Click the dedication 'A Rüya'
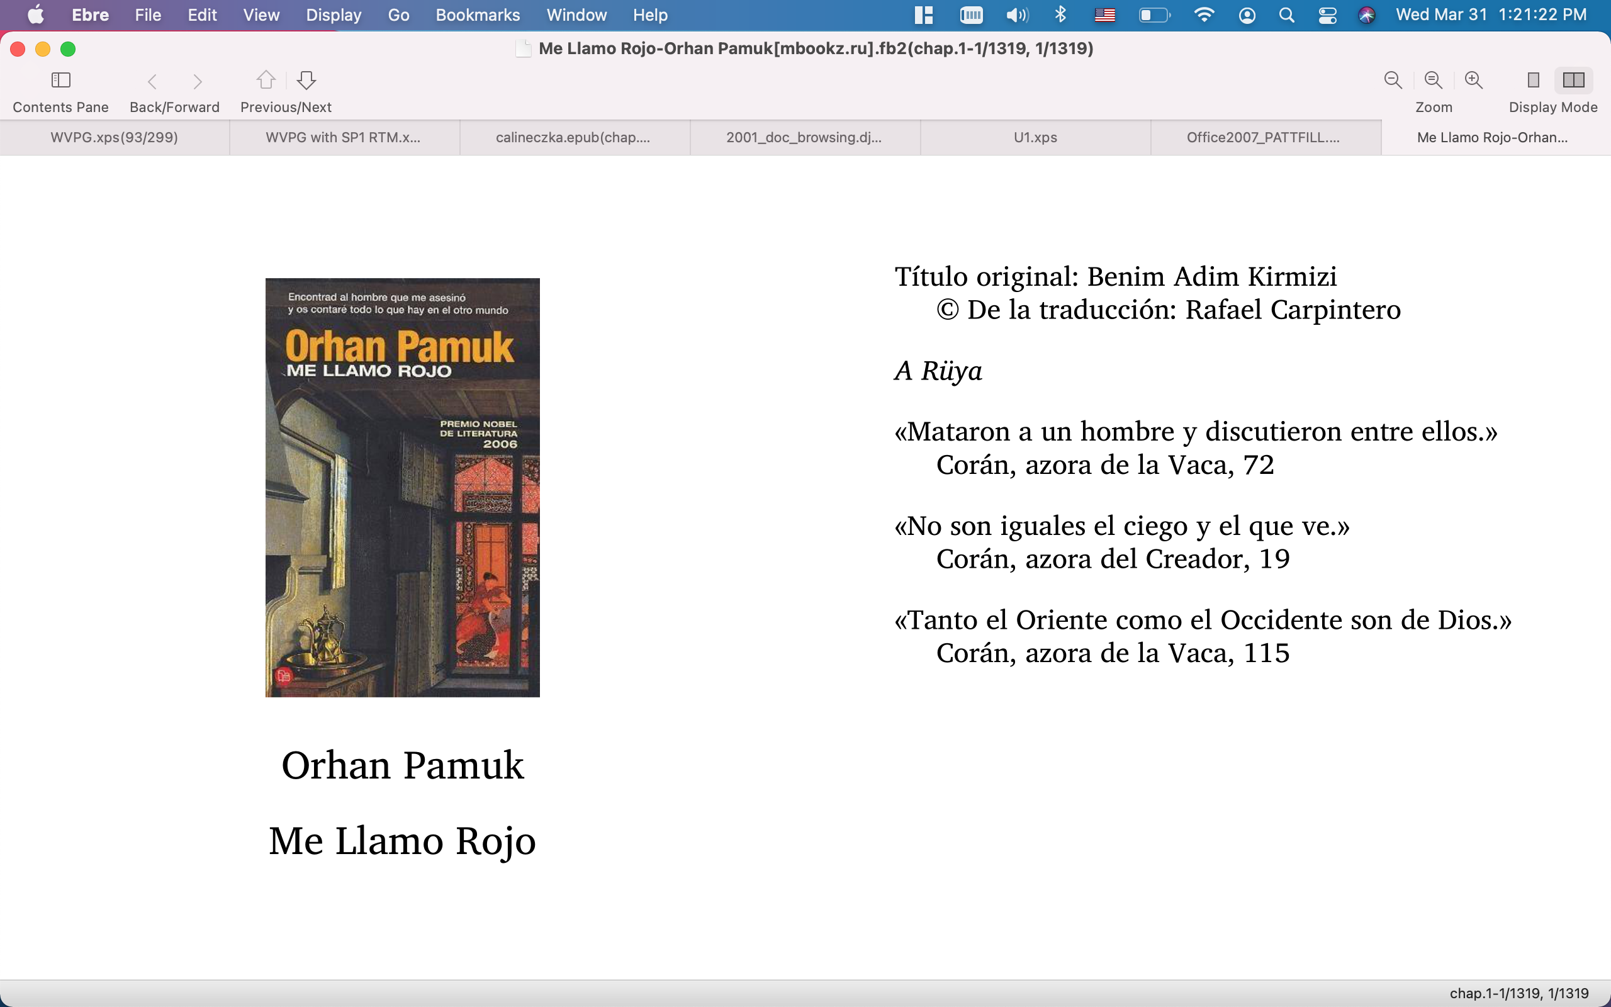Screen dimensions: 1611x1007 pyautogui.click(x=938, y=371)
